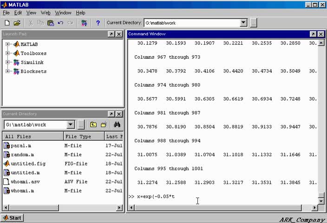Close the Launch Pad panel
Viewport: 327px width, 223px height.
click(119, 34)
